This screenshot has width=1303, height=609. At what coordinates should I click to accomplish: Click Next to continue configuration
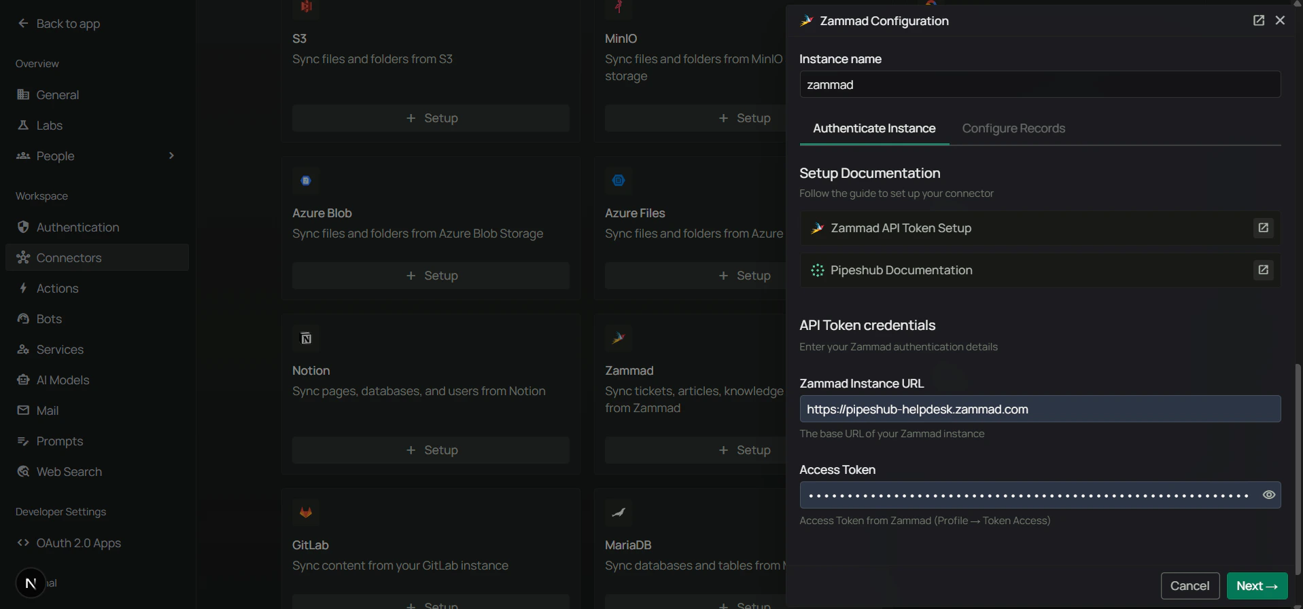click(x=1257, y=586)
